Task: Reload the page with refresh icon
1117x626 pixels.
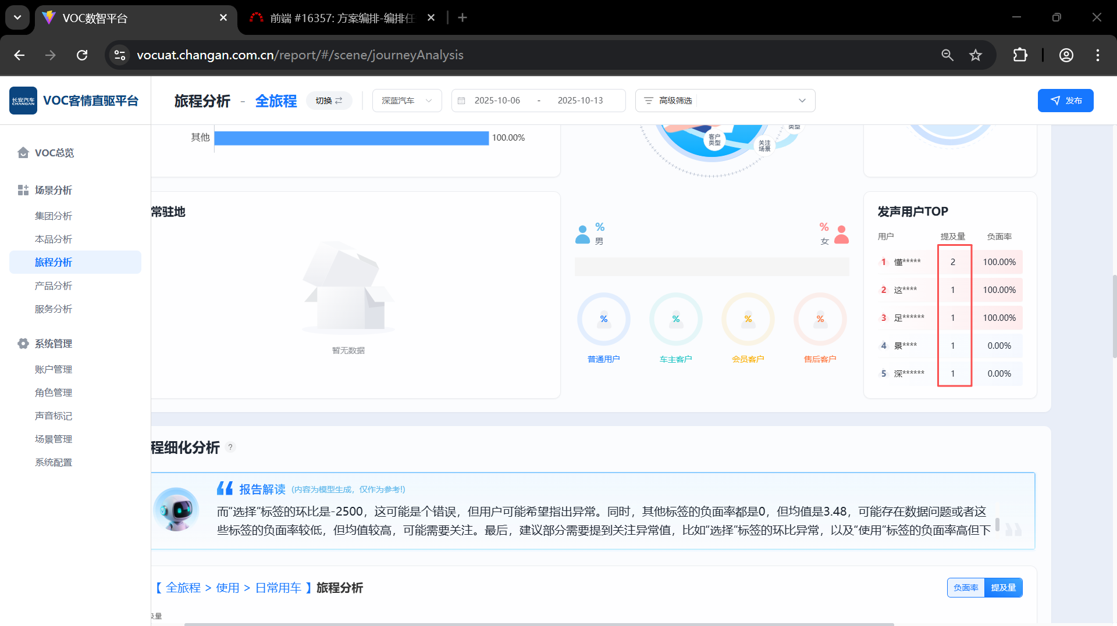Action: 82,55
